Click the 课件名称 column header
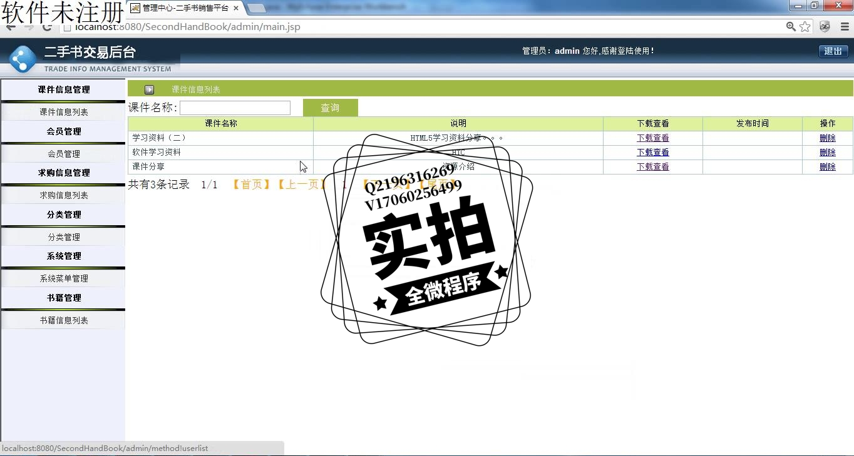854x456 pixels. tap(221, 124)
